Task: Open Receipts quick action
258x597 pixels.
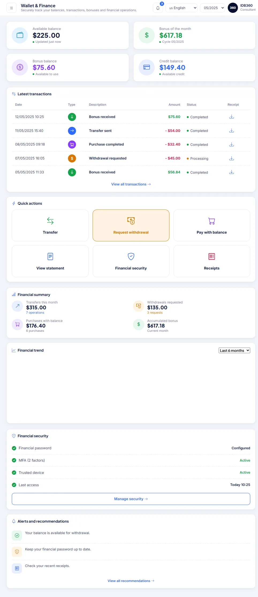Action: coord(212,261)
